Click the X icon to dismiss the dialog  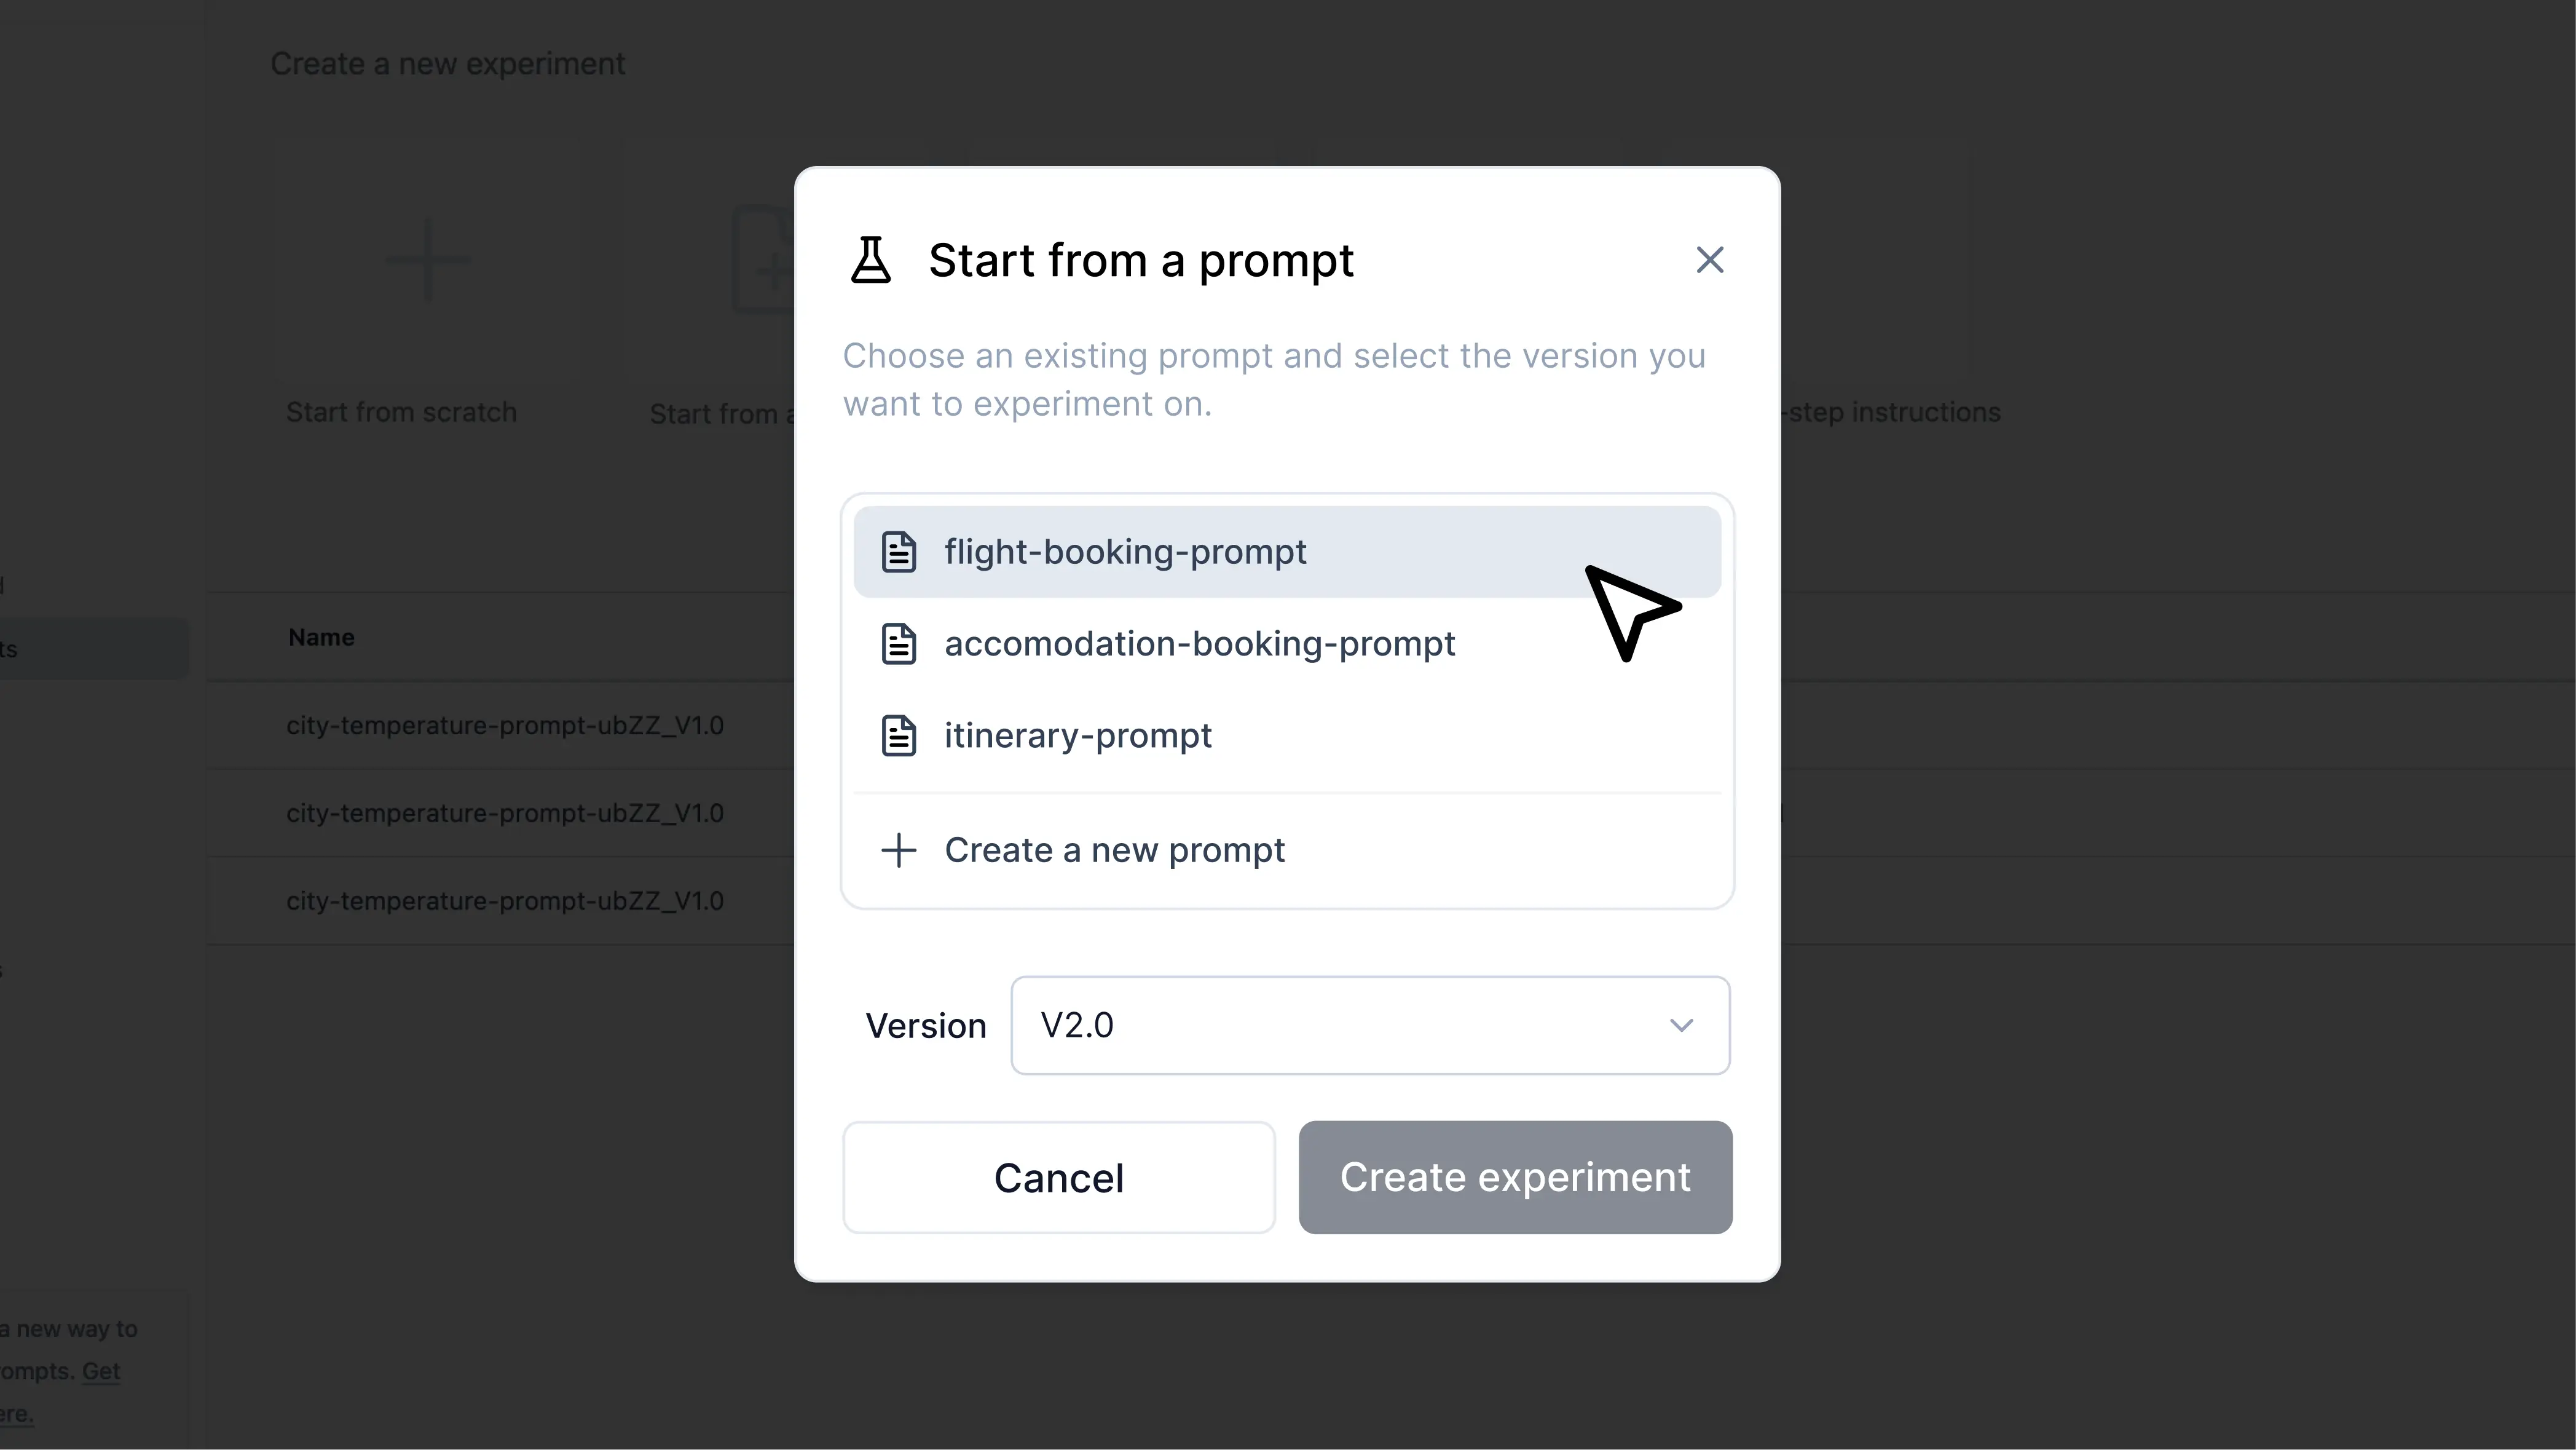pyautogui.click(x=1710, y=259)
